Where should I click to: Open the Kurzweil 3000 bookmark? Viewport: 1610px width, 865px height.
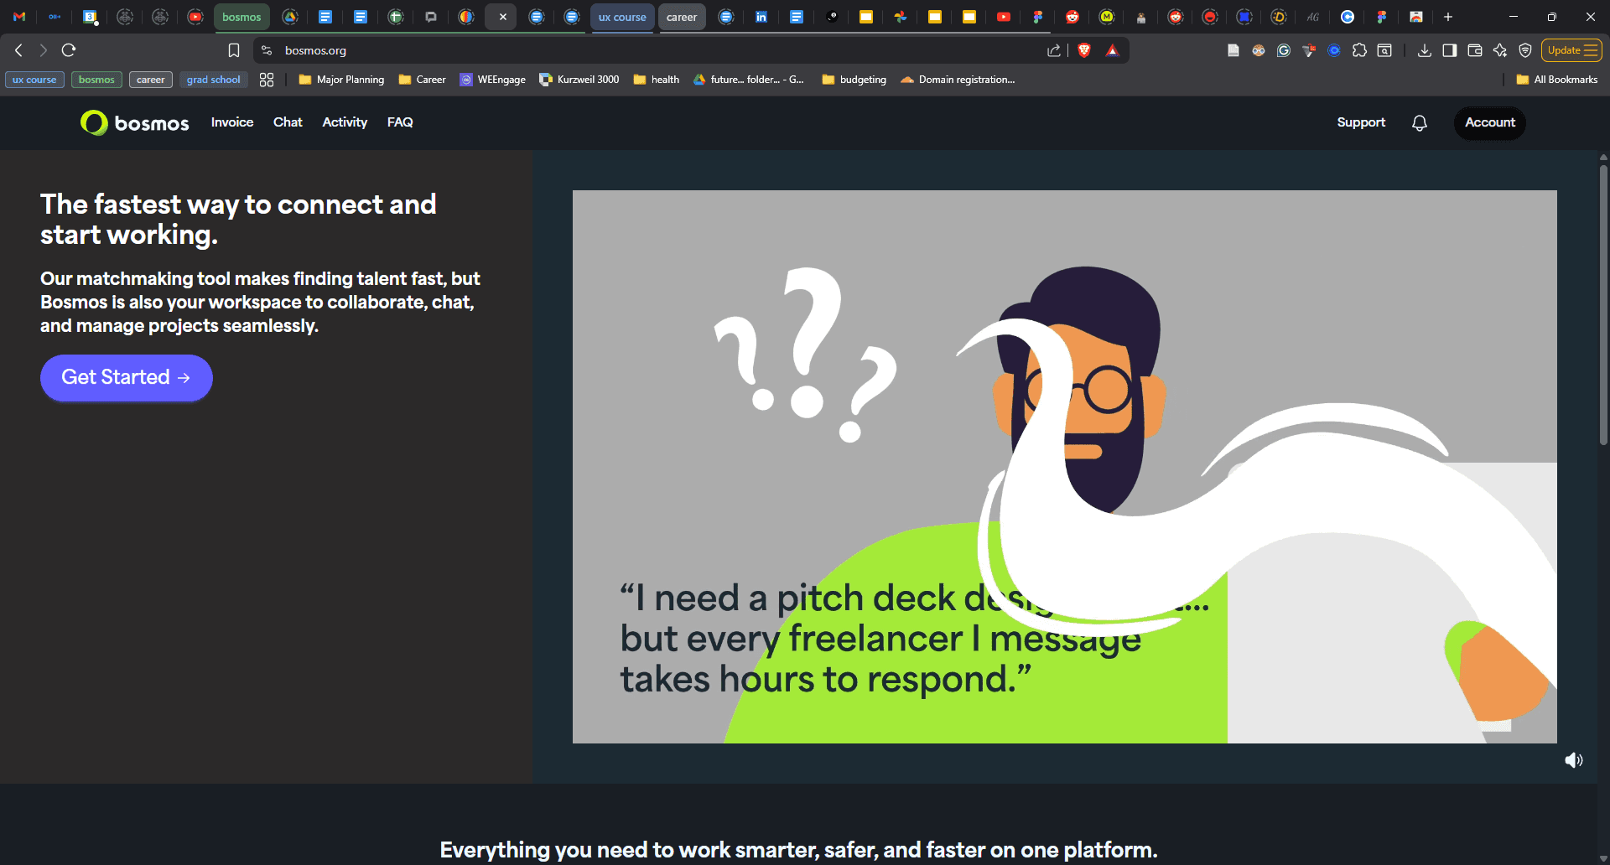pyautogui.click(x=579, y=80)
